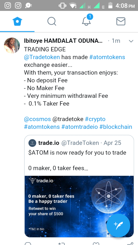Tap the compose tweet feather button
This screenshot has height=245, width=138.
pos(118,225)
